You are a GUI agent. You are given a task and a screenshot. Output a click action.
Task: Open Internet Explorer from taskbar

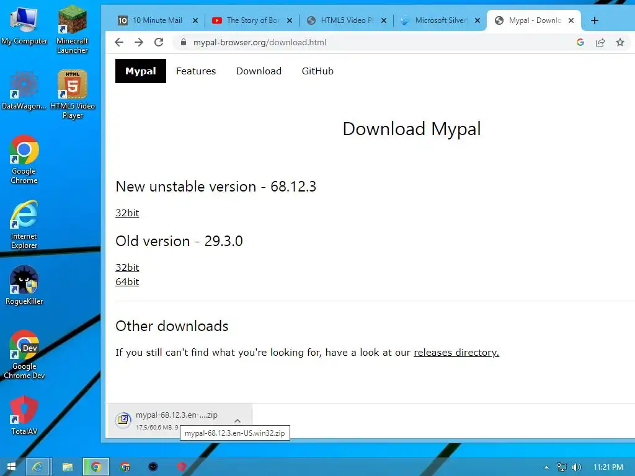point(37,467)
